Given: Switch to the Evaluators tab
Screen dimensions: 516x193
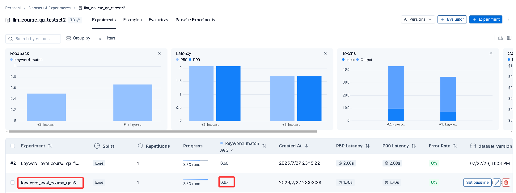Looking at the screenshot, I should [158, 20].
